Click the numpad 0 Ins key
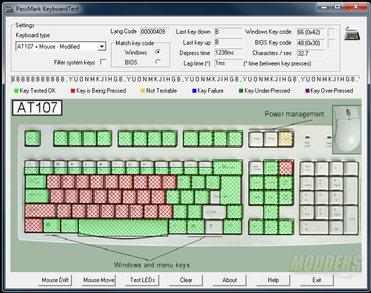 314,227
